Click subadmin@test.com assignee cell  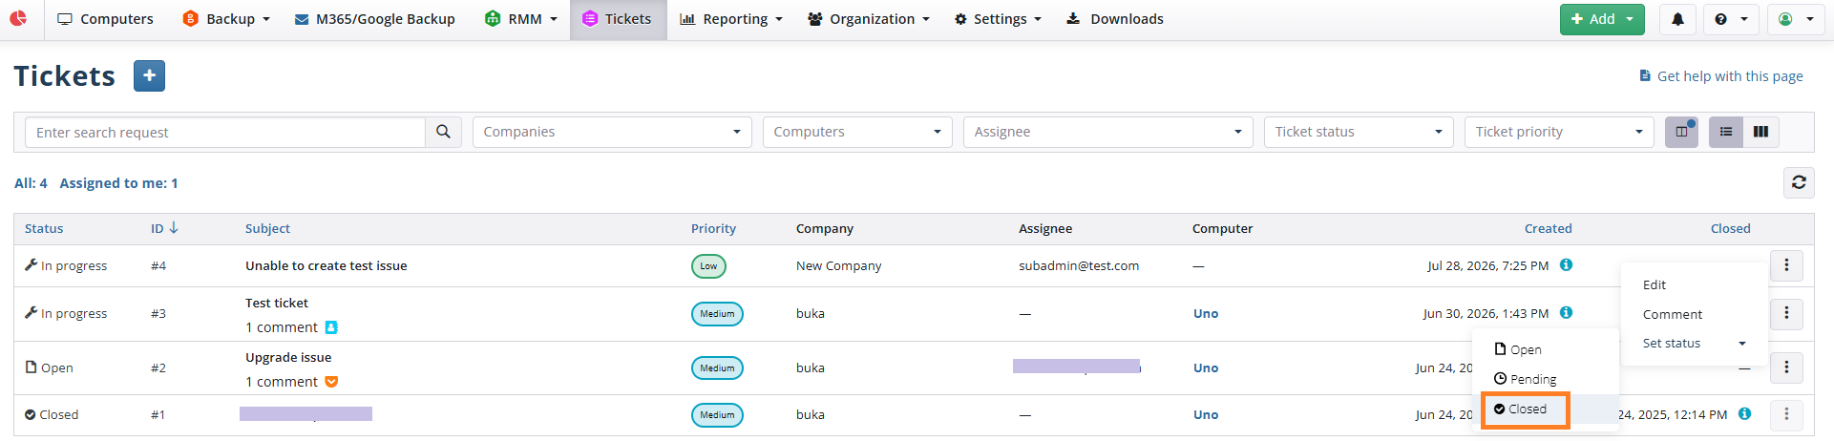[1079, 266]
